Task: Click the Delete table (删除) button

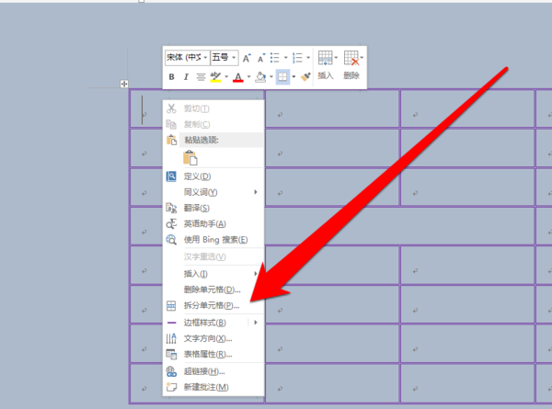Action: point(351,65)
